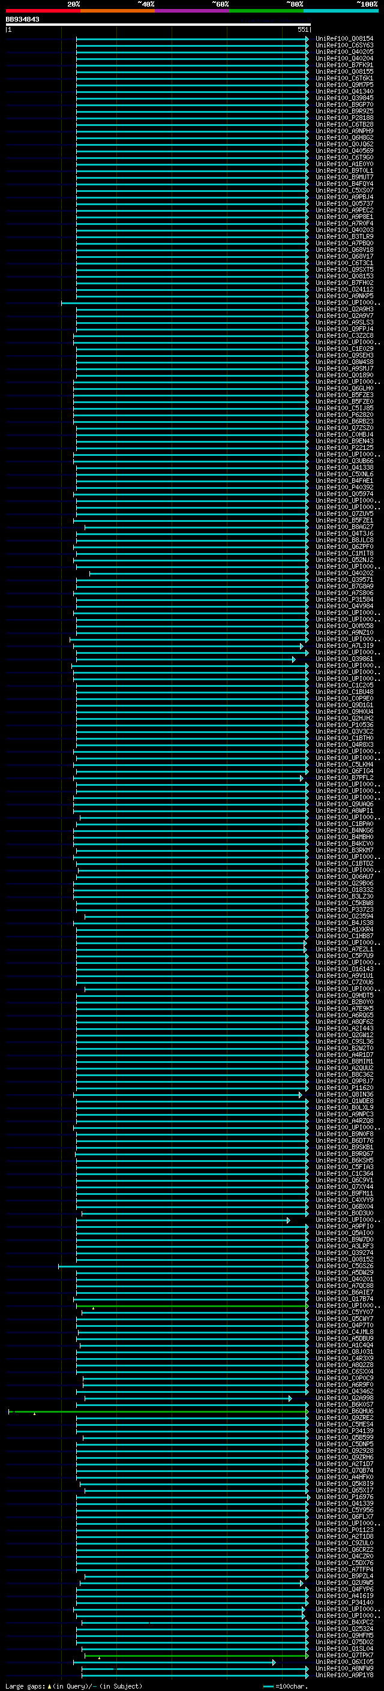Click the orange ~40% identity legend segment
Viewport: 384px width, 1691px height.
click(118, 11)
